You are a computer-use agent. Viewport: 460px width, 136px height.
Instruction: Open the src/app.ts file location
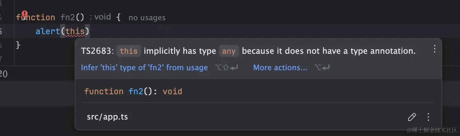click(x=107, y=117)
